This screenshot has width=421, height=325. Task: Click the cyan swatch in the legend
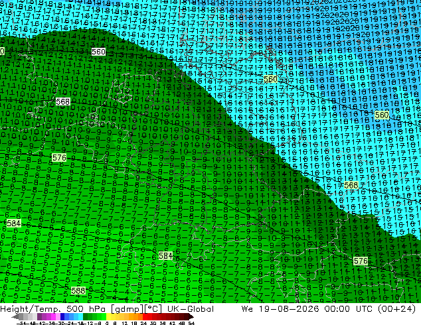(80, 317)
